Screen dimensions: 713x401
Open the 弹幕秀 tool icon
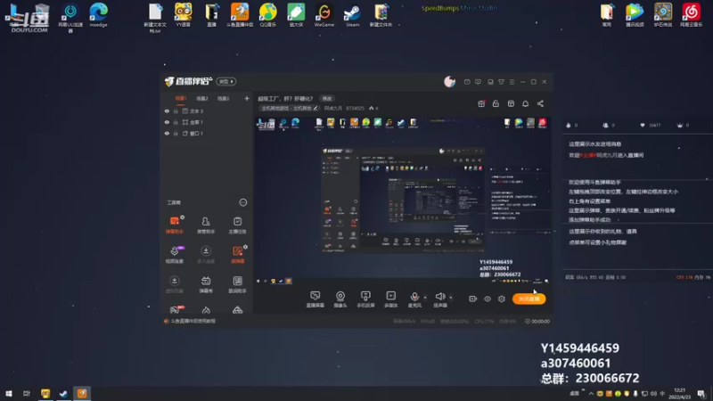(x=206, y=283)
